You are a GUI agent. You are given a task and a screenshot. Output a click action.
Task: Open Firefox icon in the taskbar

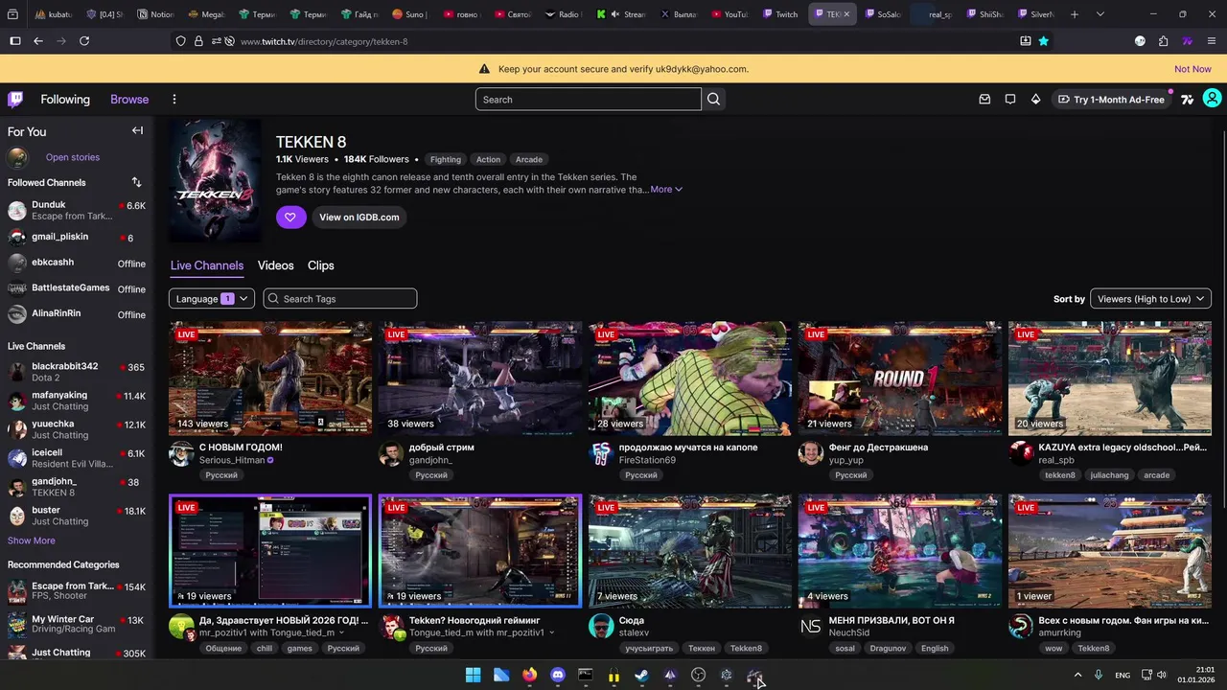click(x=529, y=676)
